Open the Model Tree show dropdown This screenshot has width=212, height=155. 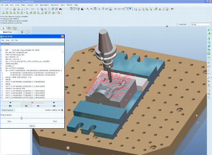(x=22, y=32)
